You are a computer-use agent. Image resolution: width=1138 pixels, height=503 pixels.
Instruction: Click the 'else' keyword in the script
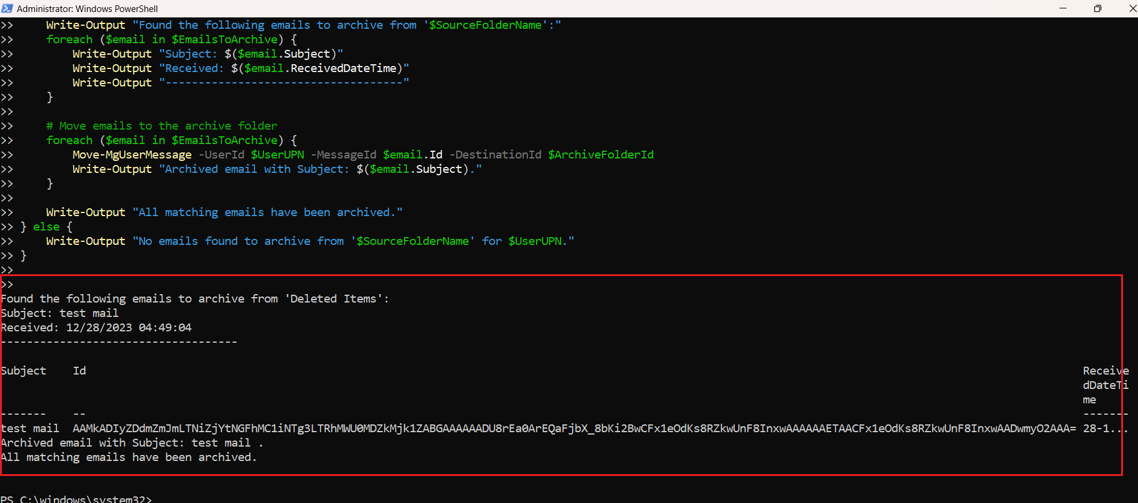tap(46, 227)
